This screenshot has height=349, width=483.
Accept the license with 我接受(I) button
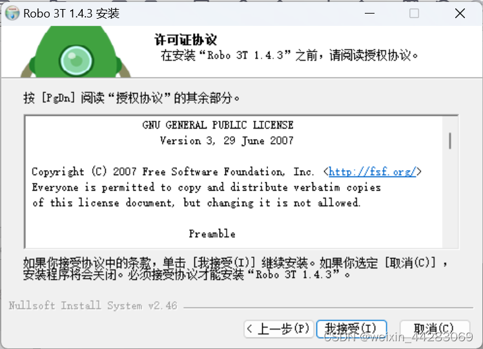point(351,329)
